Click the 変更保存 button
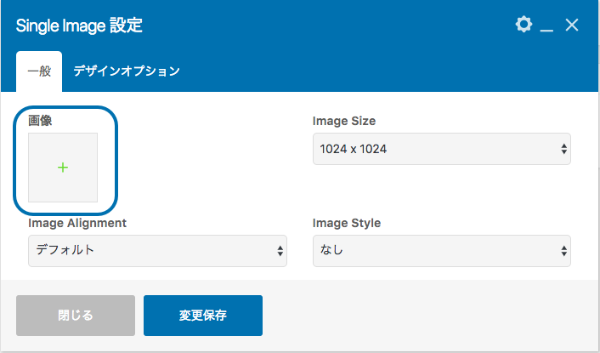Image resolution: width=600 pixels, height=353 pixels. coord(203,316)
